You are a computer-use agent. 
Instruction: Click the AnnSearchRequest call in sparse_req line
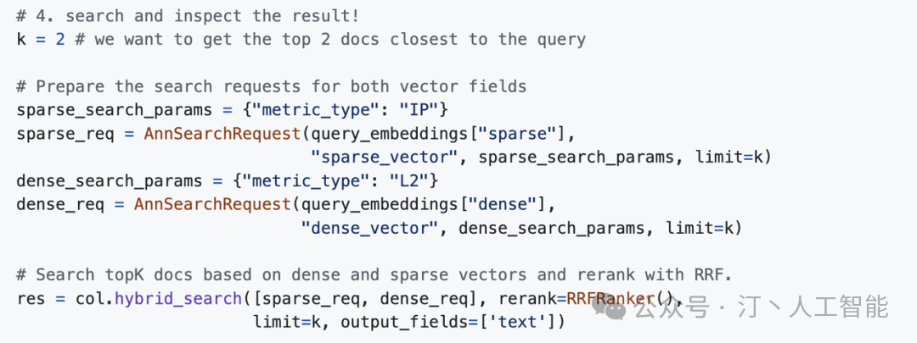point(222,134)
